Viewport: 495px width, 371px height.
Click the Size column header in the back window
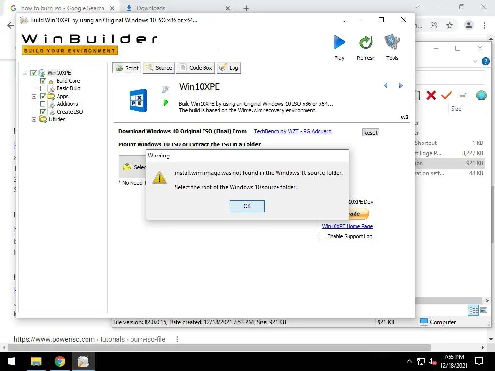click(x=456, y=109)
